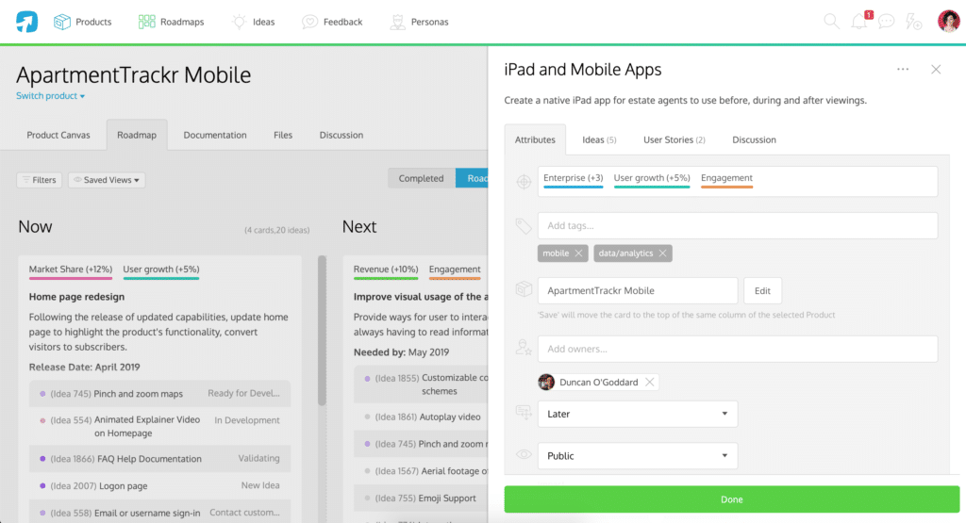Open the product Discussion tab
Image resolution: width=966 pixels, height=523 pixels.
point(341,135)
